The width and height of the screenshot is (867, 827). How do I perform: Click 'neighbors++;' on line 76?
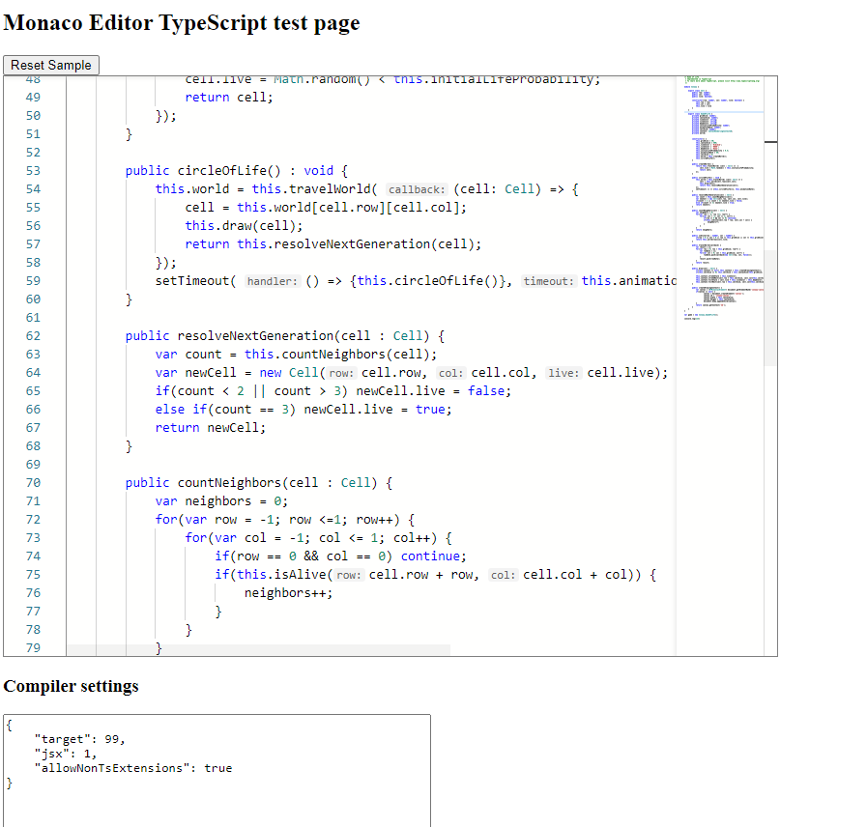pos(289,593)
